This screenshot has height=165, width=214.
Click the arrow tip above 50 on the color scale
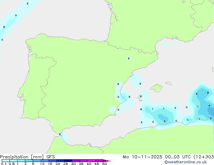click(x=107, y=161)
